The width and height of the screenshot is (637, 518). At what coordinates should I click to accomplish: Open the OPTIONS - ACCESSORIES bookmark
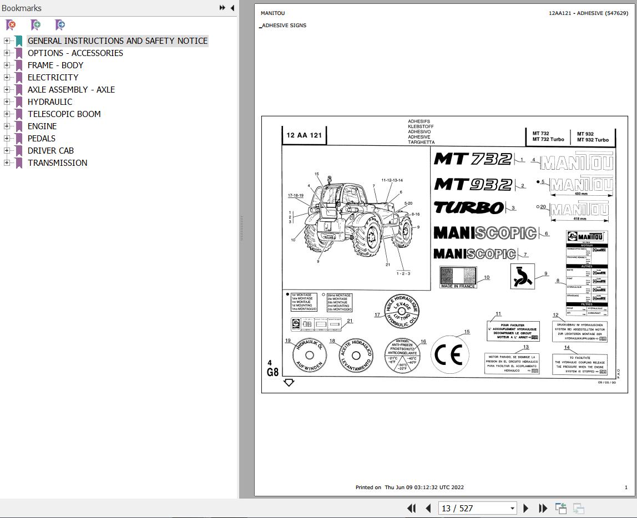click(75, 53)
